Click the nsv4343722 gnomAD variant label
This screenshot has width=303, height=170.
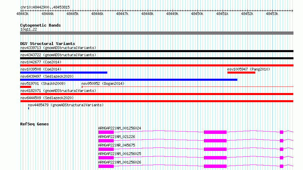(58, 55)
